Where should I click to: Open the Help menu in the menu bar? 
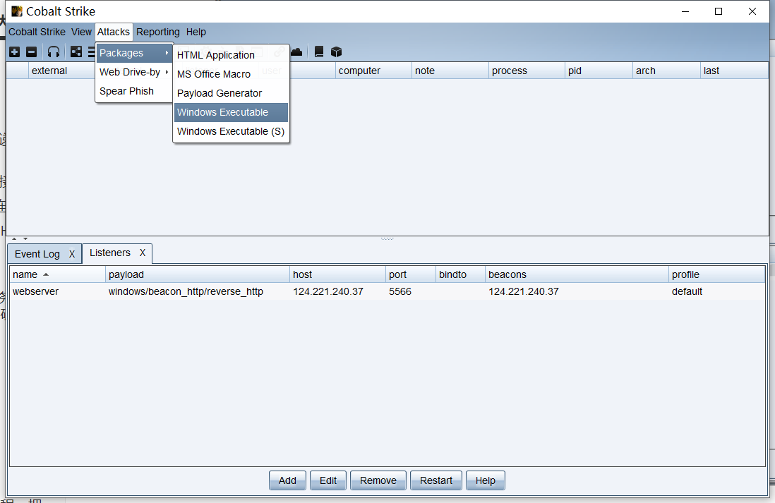tap(196, 32)
